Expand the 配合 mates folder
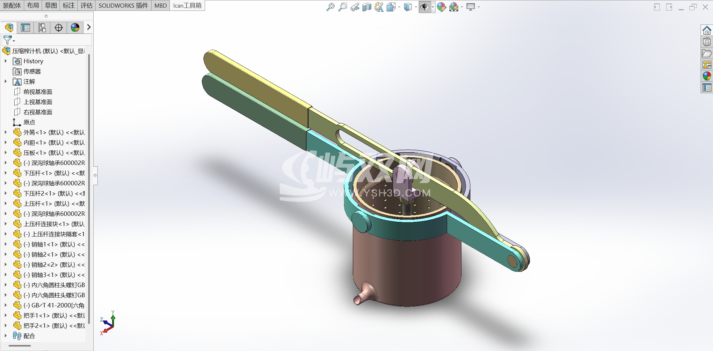 [x=5, y=336]
